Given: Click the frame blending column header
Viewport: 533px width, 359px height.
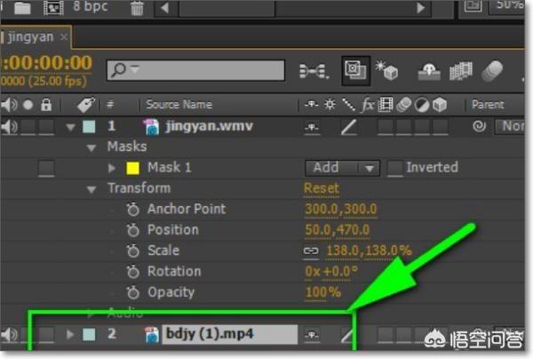Looking at the screenshot, I should tap(386, 105).
